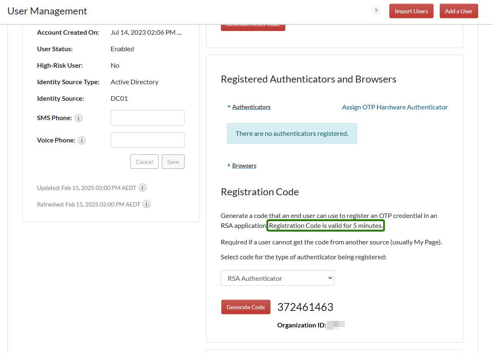Click the Generate Code button

click(x=246, y=307)
